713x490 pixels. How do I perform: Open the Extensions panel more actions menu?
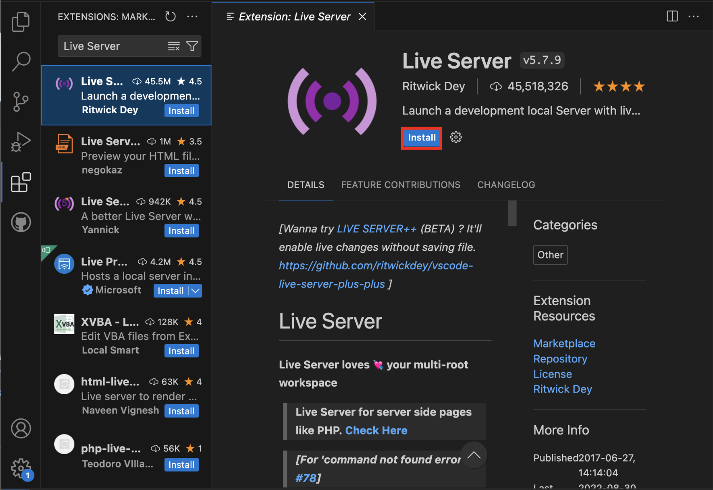pos(192,17)
